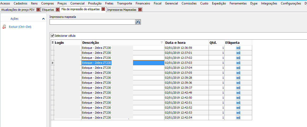Open the Configurações menu

[291, 3]
